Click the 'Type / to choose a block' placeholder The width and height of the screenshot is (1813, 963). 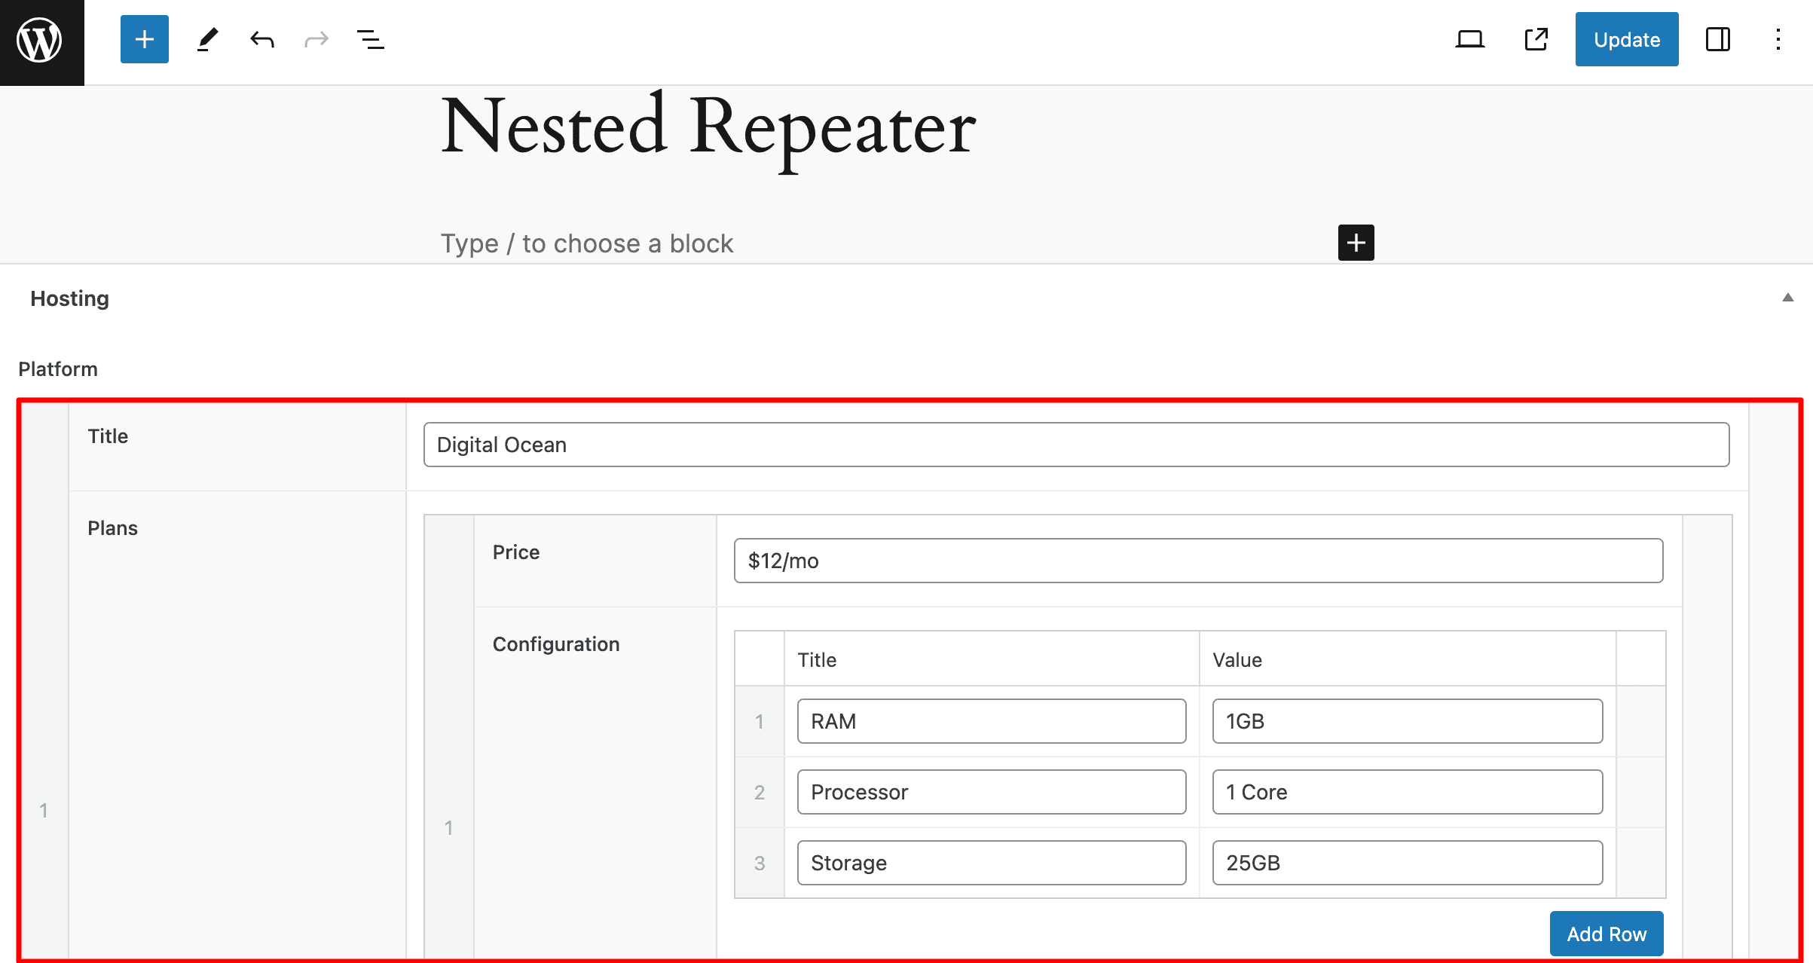tap(587, 243)
